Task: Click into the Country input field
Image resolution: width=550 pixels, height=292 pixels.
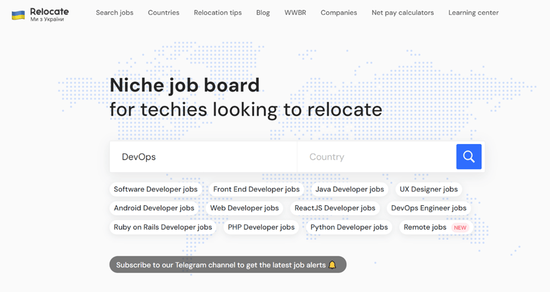Action: pyautogui.click(x=376, y=157)
